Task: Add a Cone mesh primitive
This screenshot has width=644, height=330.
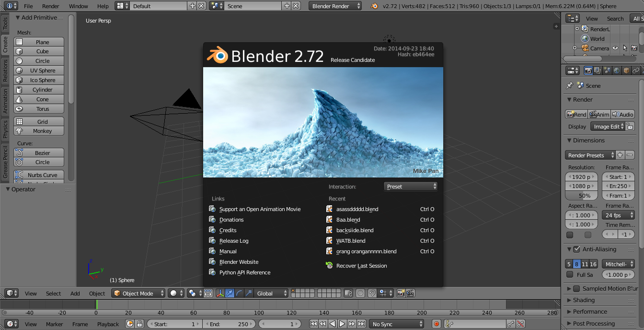Action: click(x=39, y=99)
